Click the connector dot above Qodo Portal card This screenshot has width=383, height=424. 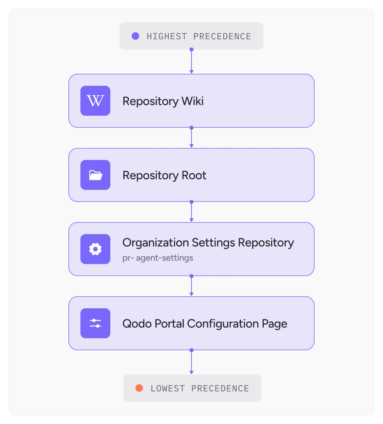191,276
